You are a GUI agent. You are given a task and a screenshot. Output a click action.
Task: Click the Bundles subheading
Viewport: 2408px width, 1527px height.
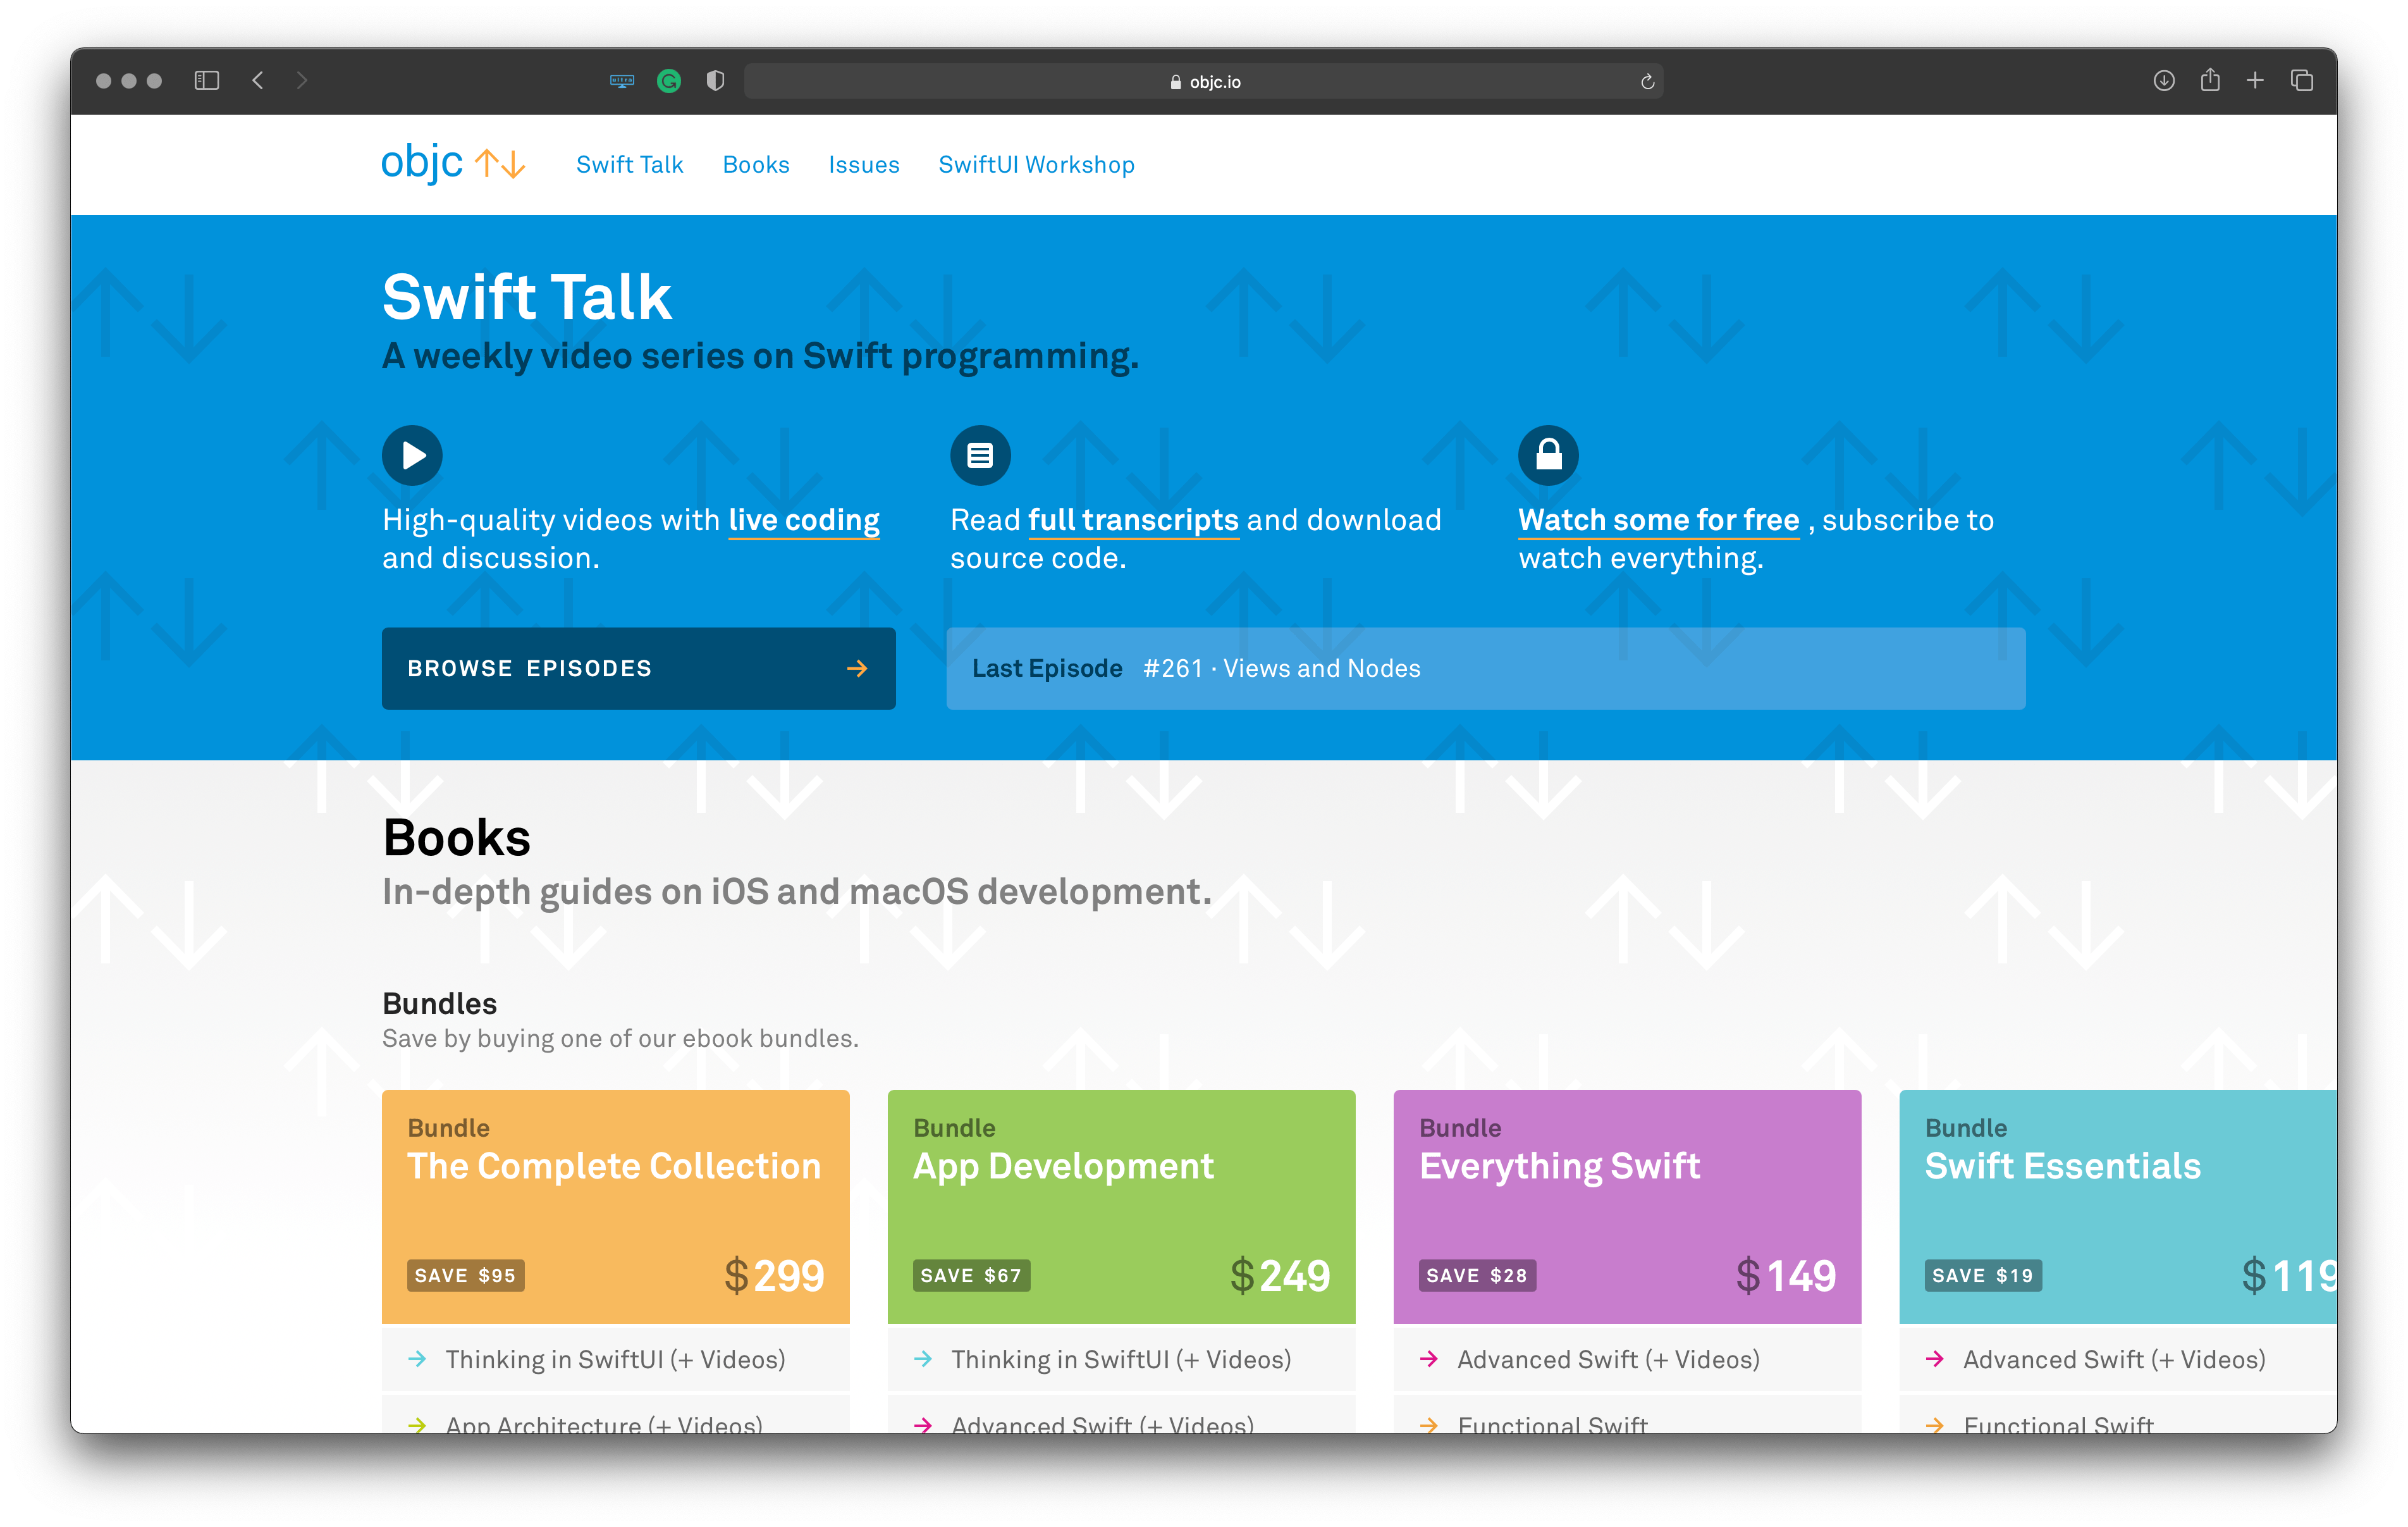pyautogui.click(x=439, y=1003)
